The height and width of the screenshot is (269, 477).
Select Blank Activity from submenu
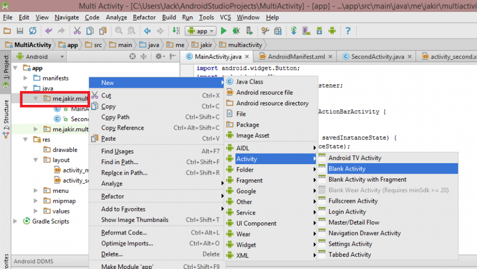pos(347,168)
